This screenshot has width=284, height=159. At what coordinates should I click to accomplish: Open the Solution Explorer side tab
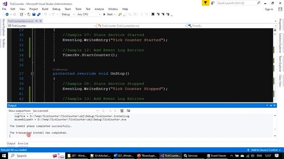coord(280,43)
